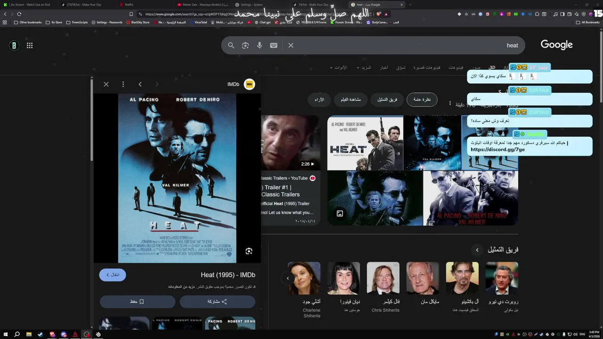Switch to the Shopping (تسوّق) search tab
The image size is (603, 339).
click(400, 68)
